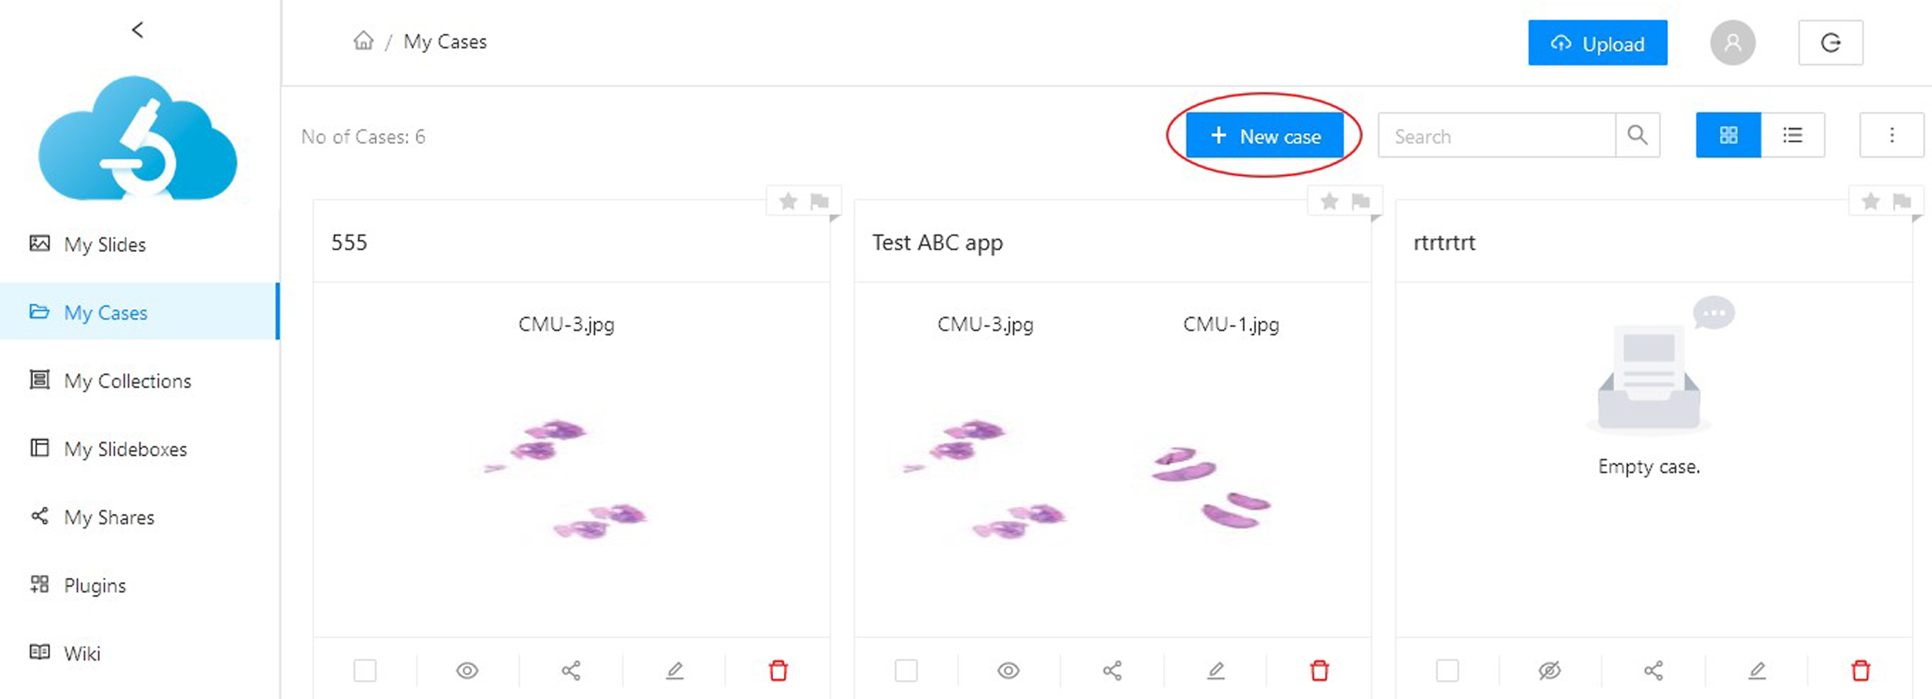Click the search magnifier icon
Viewport: 1932px width, 699px height.
(x=1637, y=135)
